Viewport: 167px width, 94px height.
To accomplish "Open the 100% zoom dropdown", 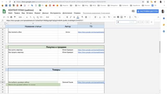I will point(21,17).
